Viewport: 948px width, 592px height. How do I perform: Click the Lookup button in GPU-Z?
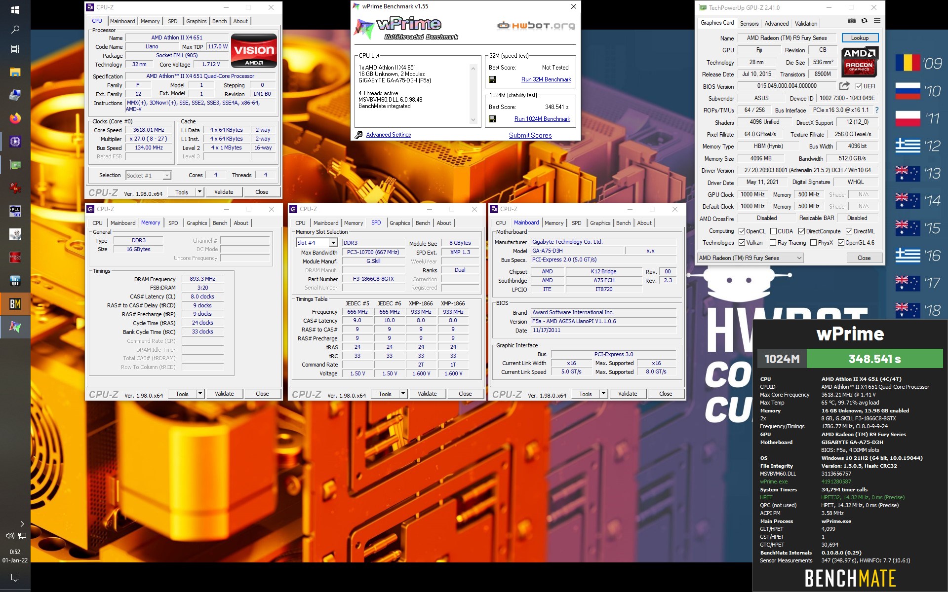pos(859,38)
